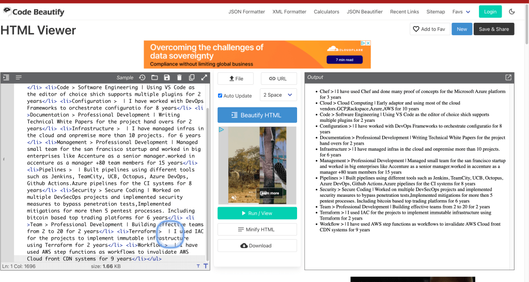The width and height of the screenshot is (529, 282).
Task: Click the 'Chef >' line in output
Action: tap(413, 94)
